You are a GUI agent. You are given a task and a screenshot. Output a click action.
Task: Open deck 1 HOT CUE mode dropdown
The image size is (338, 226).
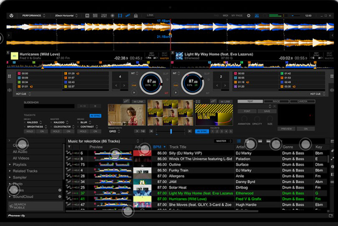(23, 94)
